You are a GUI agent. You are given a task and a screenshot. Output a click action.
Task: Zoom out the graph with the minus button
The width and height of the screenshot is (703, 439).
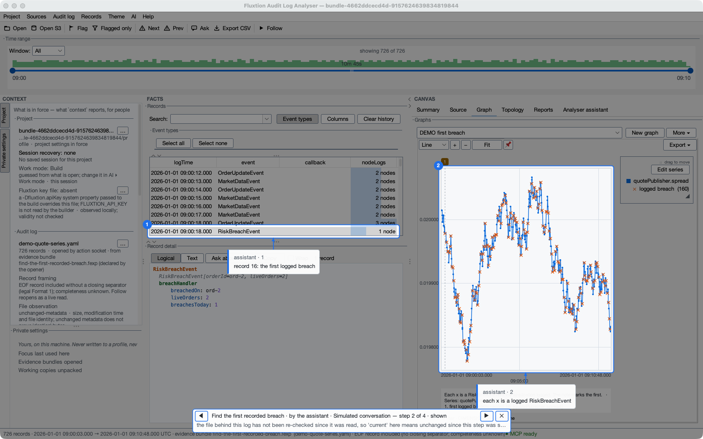[x=466, y=145]
